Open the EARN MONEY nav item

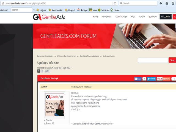[x=121, y=16]
